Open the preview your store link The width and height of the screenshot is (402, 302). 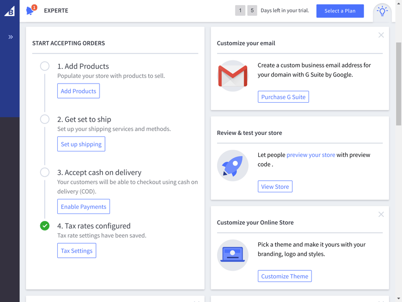coord(311,155)
